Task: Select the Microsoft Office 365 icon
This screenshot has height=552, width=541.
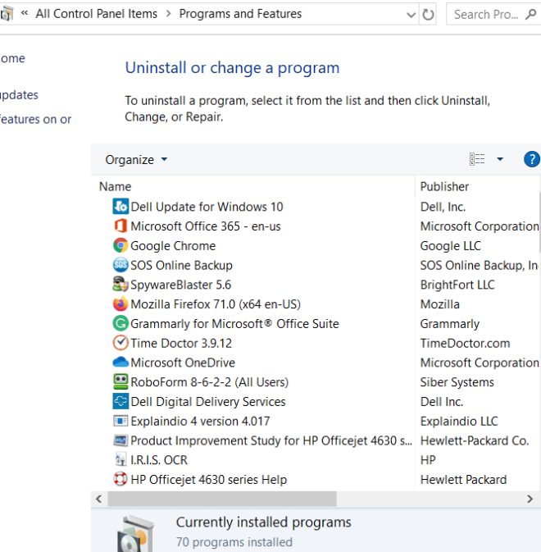Action: pos(120,226)
